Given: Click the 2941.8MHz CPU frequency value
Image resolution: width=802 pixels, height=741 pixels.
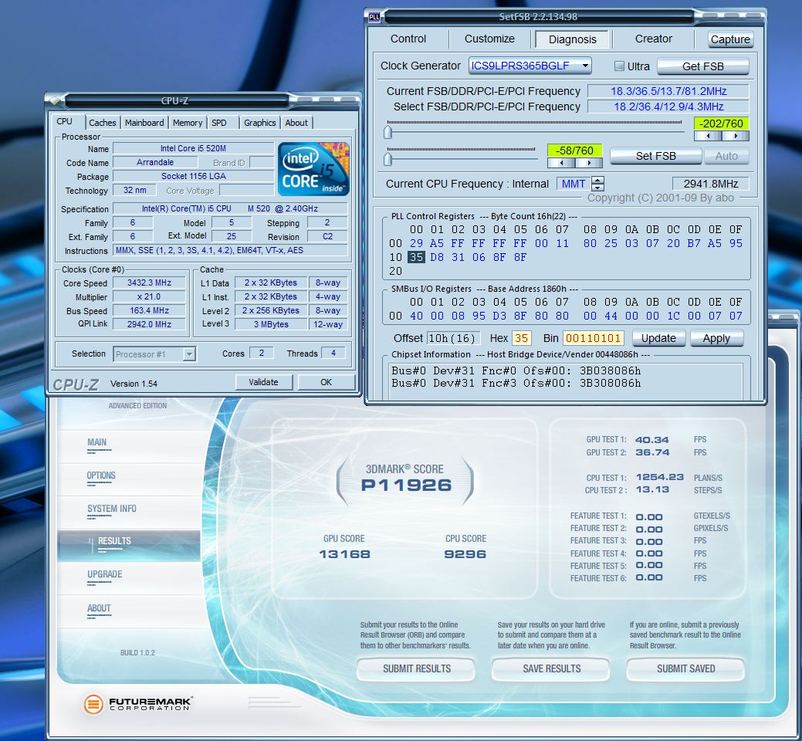Looking at the screenshot, I should [x=710, y=184].
